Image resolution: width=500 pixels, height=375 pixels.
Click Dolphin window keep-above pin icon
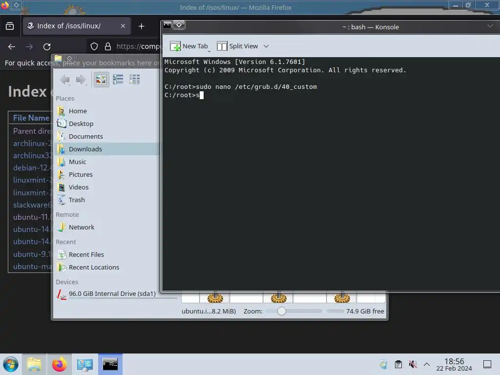coord(69,59)
